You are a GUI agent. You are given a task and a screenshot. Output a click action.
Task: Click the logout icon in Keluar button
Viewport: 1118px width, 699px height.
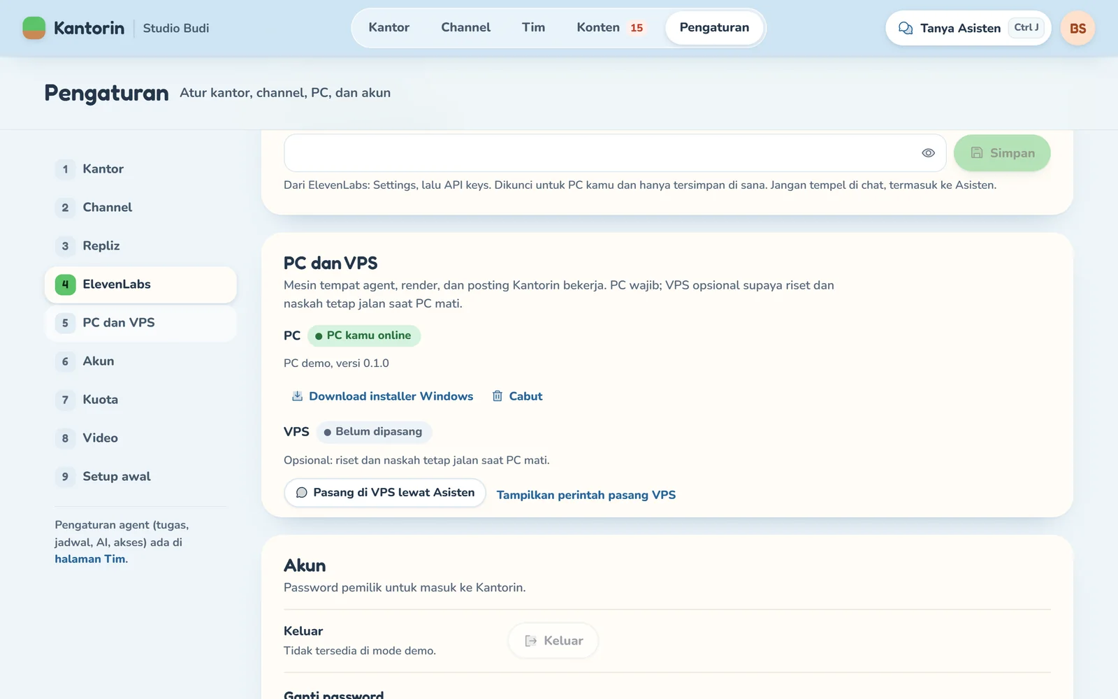click(x=531, y=641)
